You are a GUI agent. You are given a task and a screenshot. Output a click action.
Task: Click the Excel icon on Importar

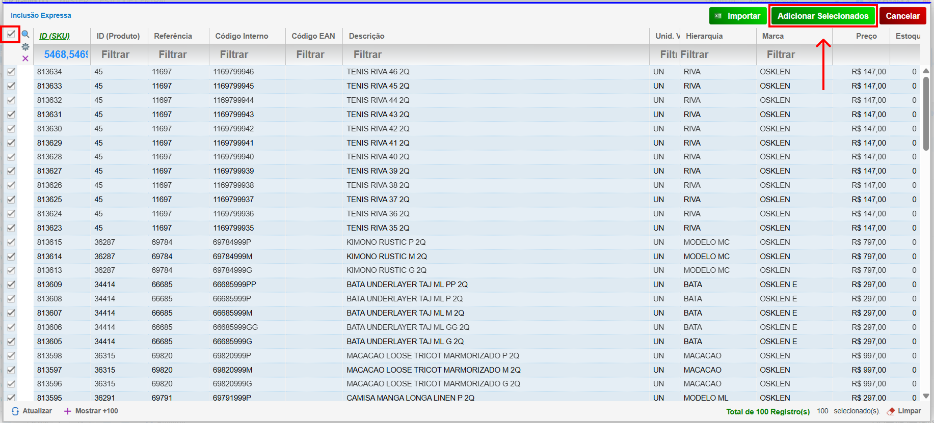[x=718, y=16]
